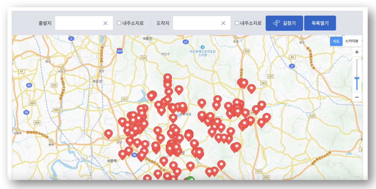Check 내주소지로 box beside 도착지
Screen dimensions: 376x189
[237, 23]
